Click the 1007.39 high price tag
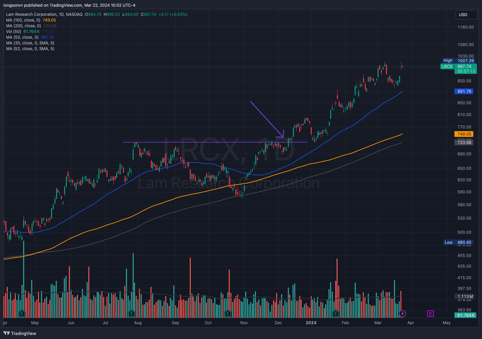The height and width of the screenshot is (339, 482). pos(466,61)
